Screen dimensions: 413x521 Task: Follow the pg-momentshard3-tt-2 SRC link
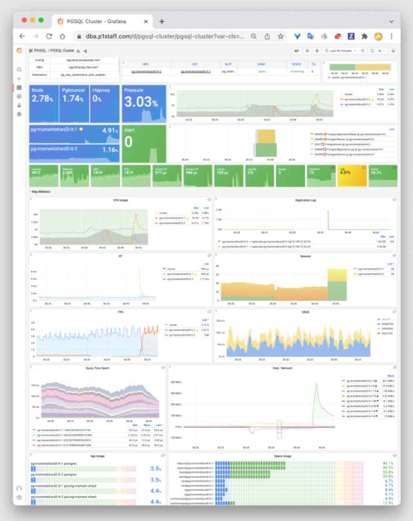pos(146,71)
